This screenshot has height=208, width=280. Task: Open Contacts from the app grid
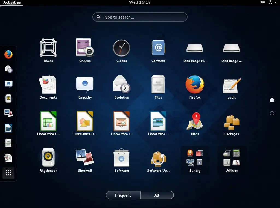(x=158, y=51)
